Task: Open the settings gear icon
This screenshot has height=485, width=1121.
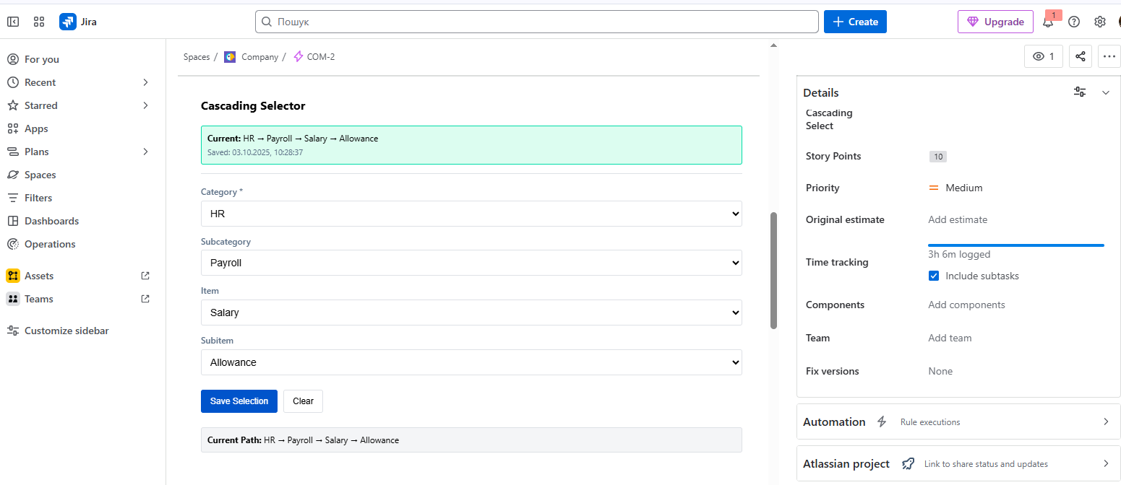Action: click(x=1100, y=22)
